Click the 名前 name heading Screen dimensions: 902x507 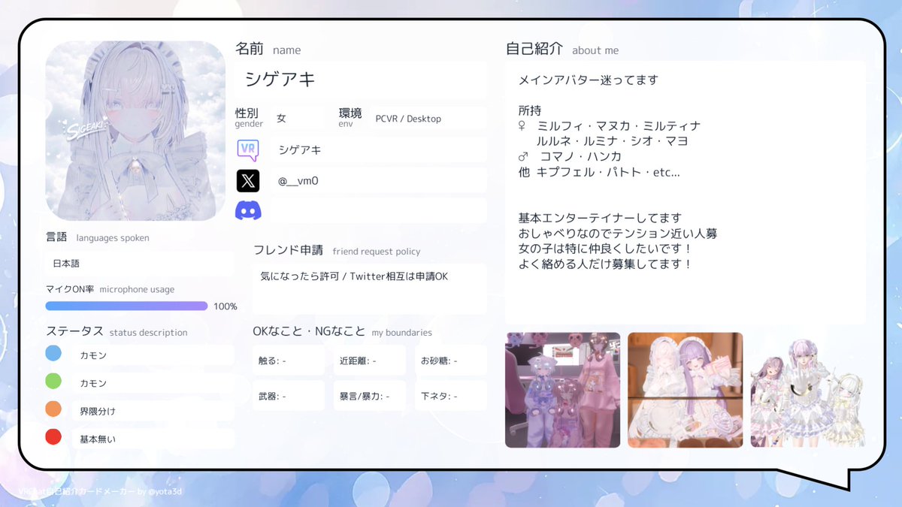click(268, 50)
